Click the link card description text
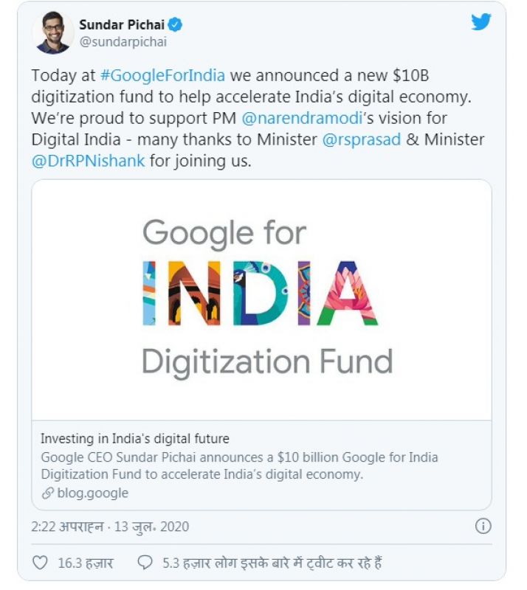The height and width of the screenshot is (590, 527). [x=238, y=465]
